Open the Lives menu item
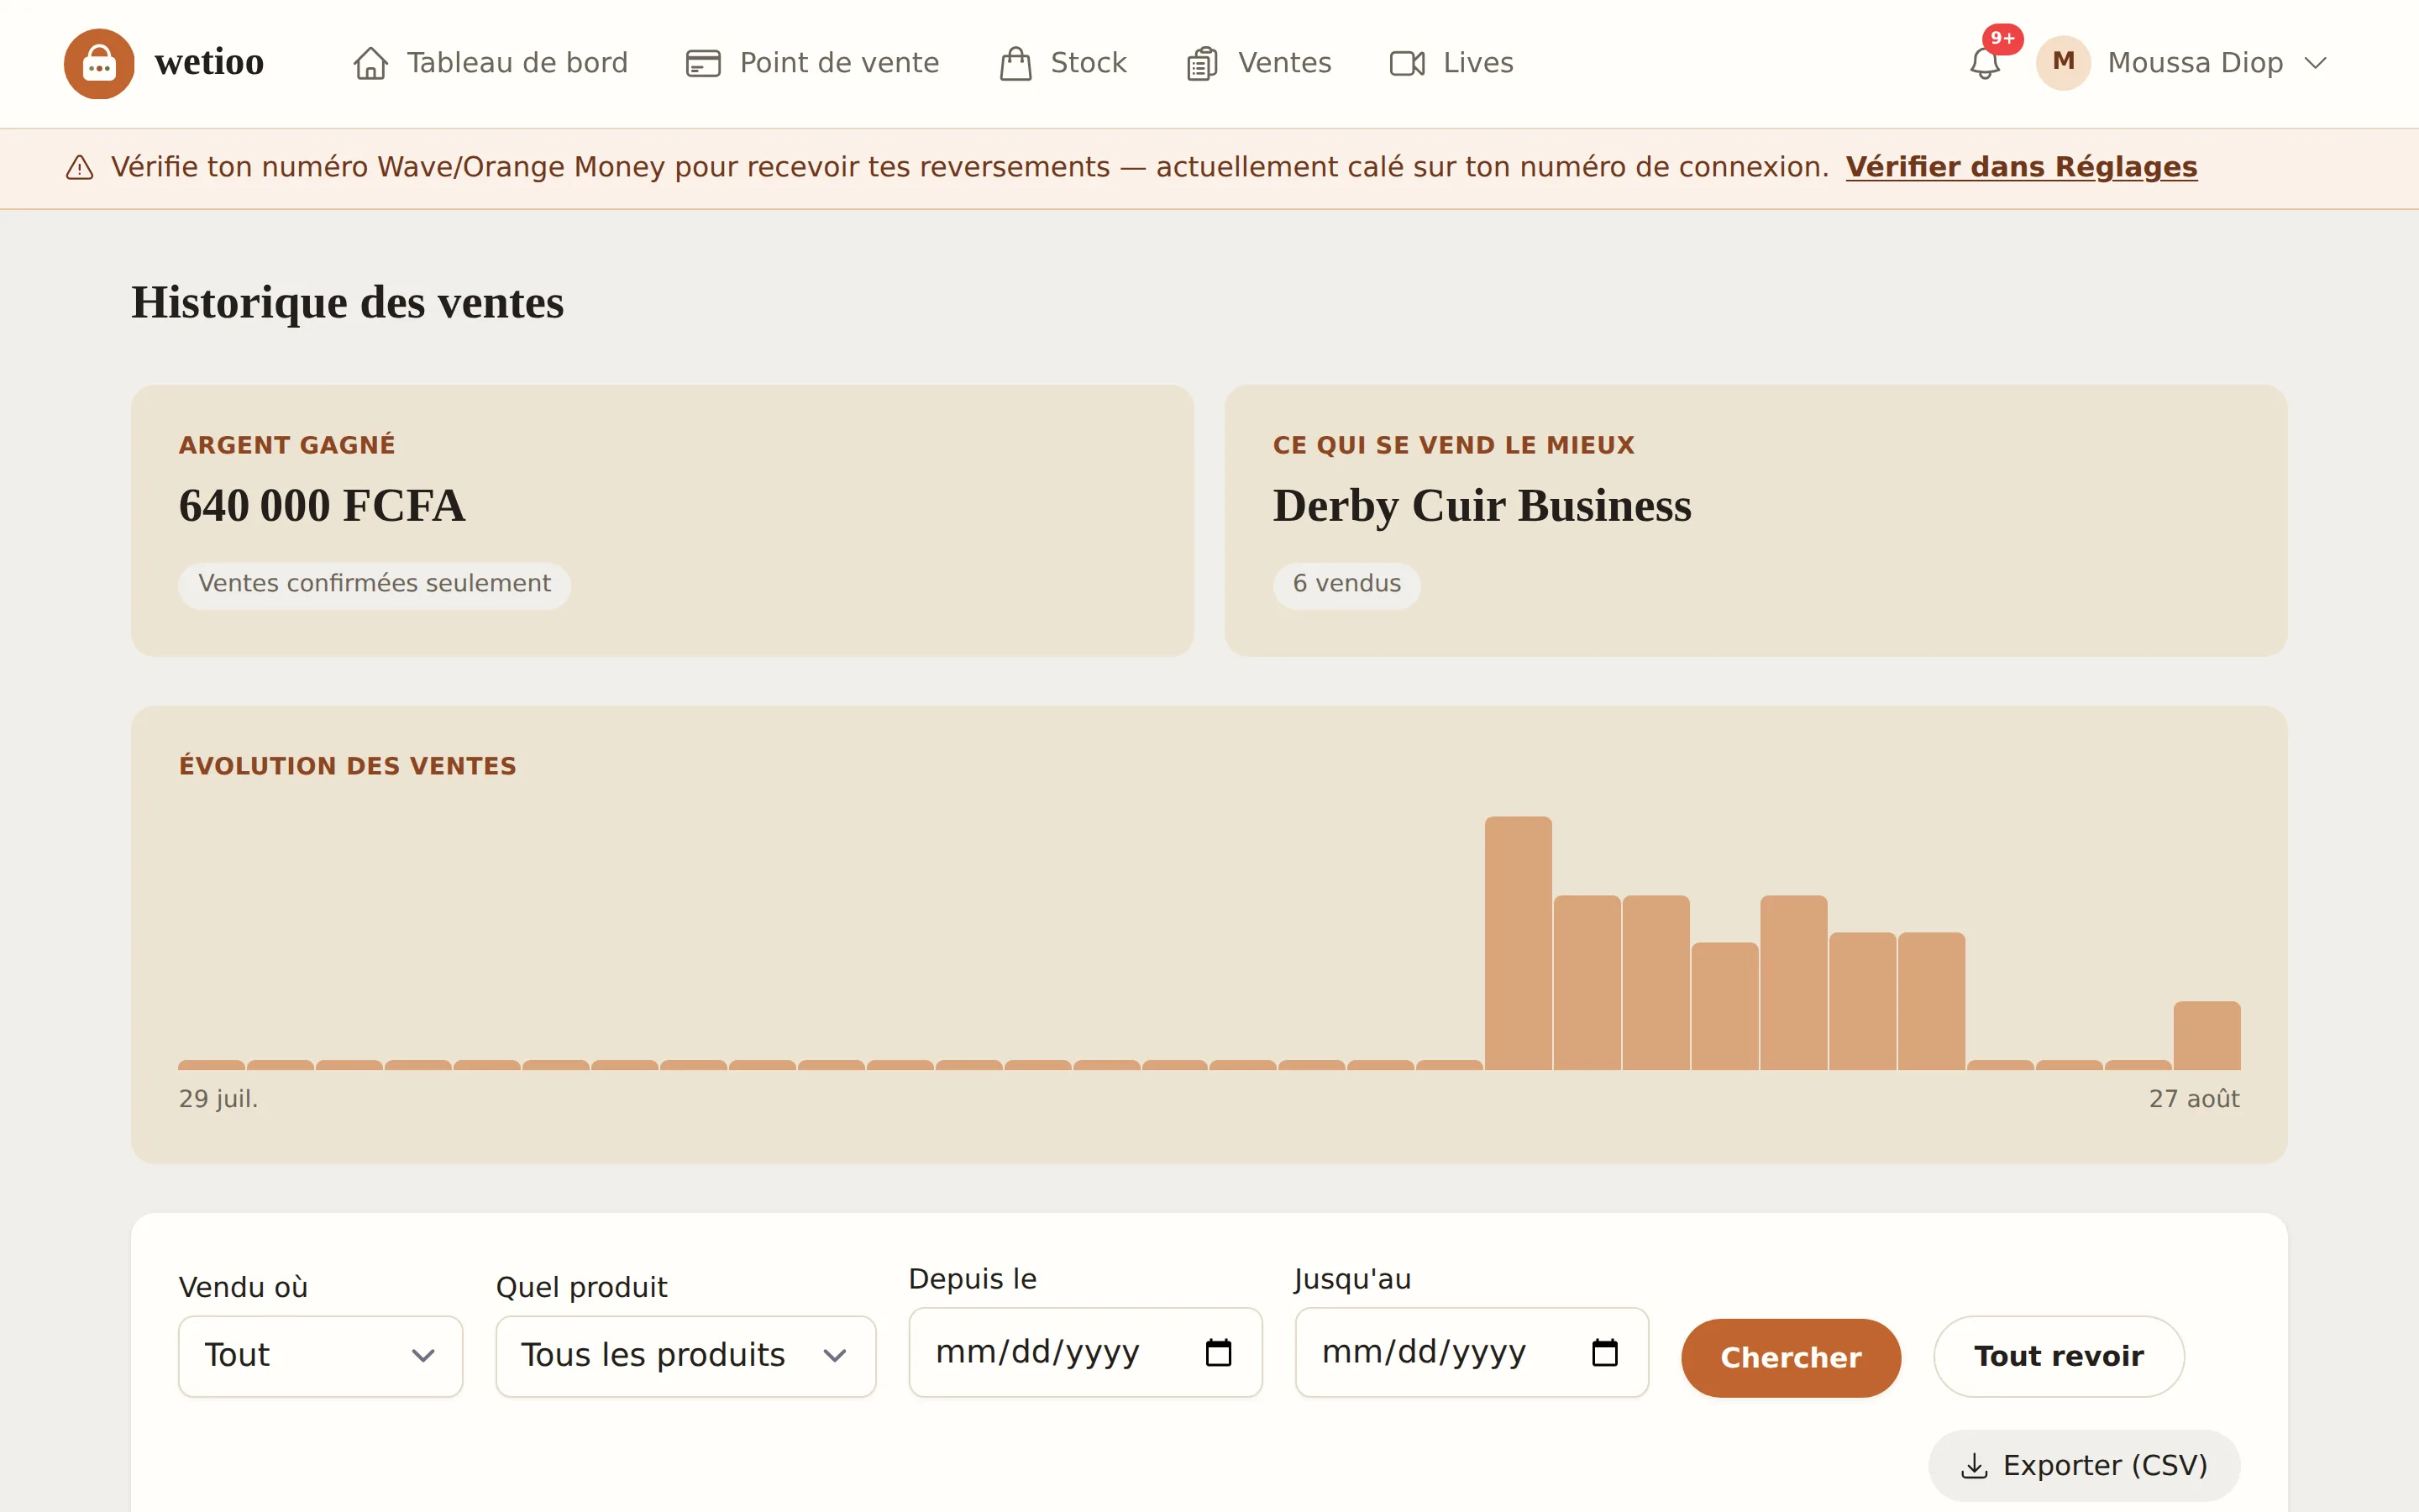Viewport: 2419px width, 1512px height. (x=1451, y=63)
